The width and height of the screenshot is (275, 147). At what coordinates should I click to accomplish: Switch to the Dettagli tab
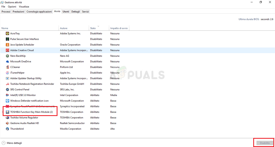tap(75, 11)
